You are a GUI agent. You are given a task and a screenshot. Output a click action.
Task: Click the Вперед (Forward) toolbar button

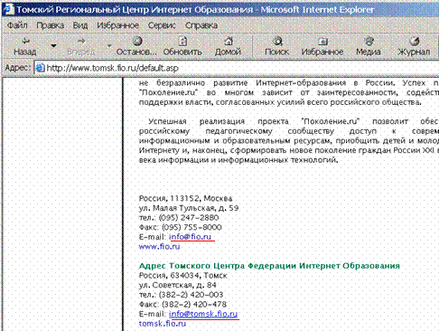pyautogui.click(x=81, y=46)
